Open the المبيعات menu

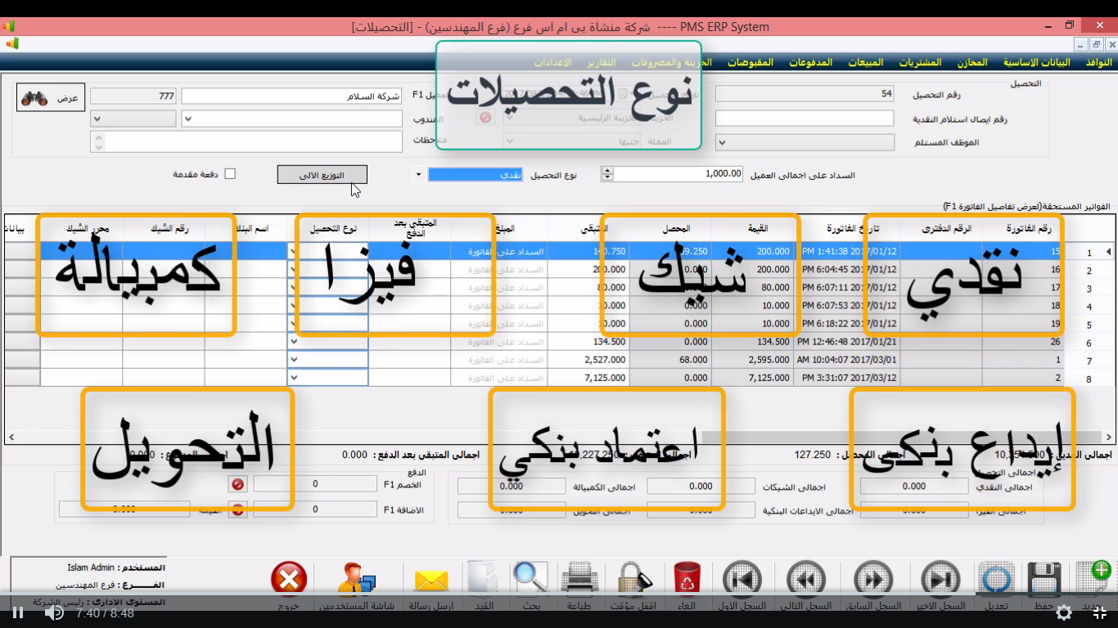(865, 62)
